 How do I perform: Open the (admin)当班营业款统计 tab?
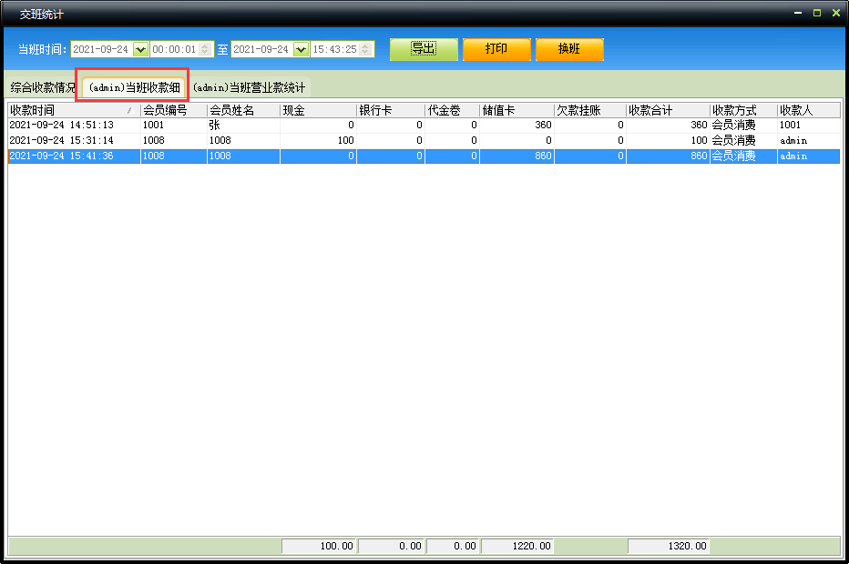pyautogui.click(x=249, y=87)
